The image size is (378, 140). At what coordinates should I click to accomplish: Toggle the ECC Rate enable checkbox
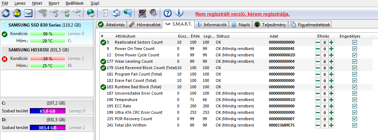click(x=355, y=106)
